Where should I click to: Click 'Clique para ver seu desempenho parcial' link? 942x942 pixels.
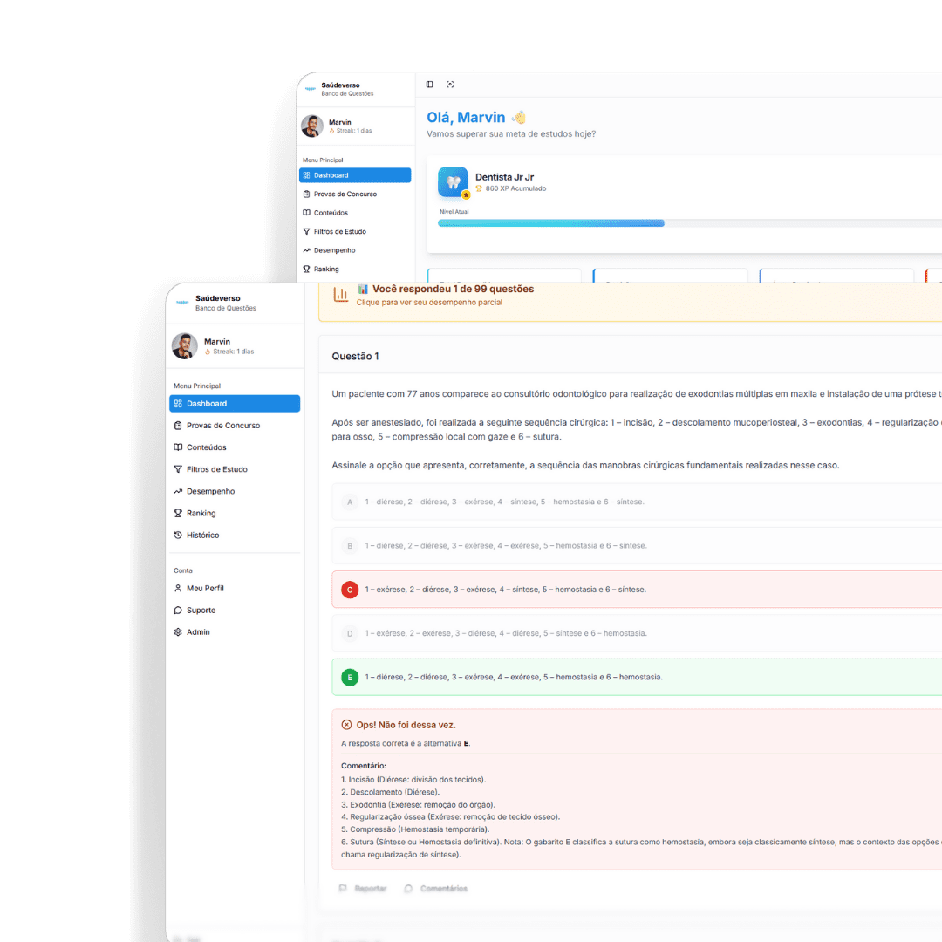tap(429, 303)
